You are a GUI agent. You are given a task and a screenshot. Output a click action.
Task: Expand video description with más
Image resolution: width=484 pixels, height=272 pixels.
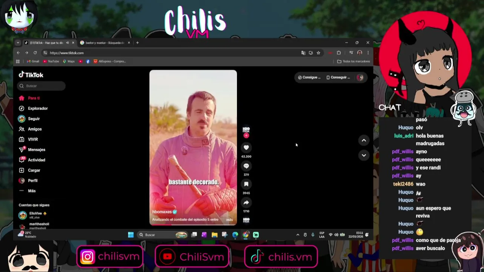coord(229,219)
